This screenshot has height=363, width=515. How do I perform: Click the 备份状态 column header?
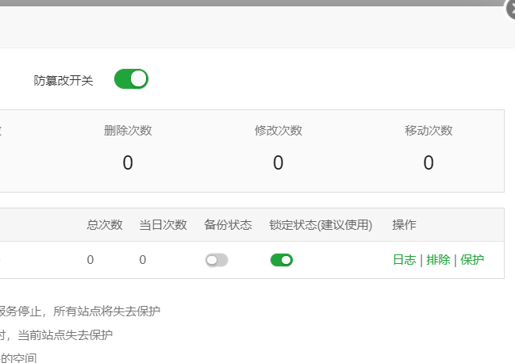tap(228, 225)
